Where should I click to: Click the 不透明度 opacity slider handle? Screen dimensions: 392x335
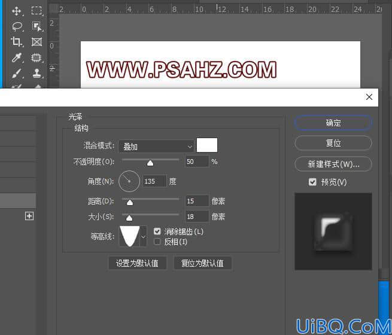(x=150, y=163)
